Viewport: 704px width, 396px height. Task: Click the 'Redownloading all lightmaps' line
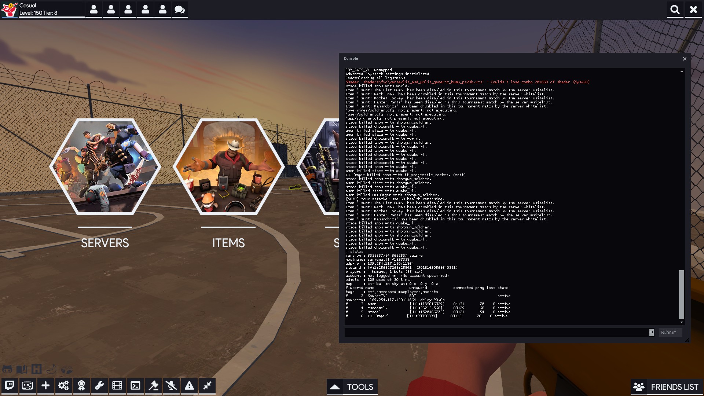(375, 78)
